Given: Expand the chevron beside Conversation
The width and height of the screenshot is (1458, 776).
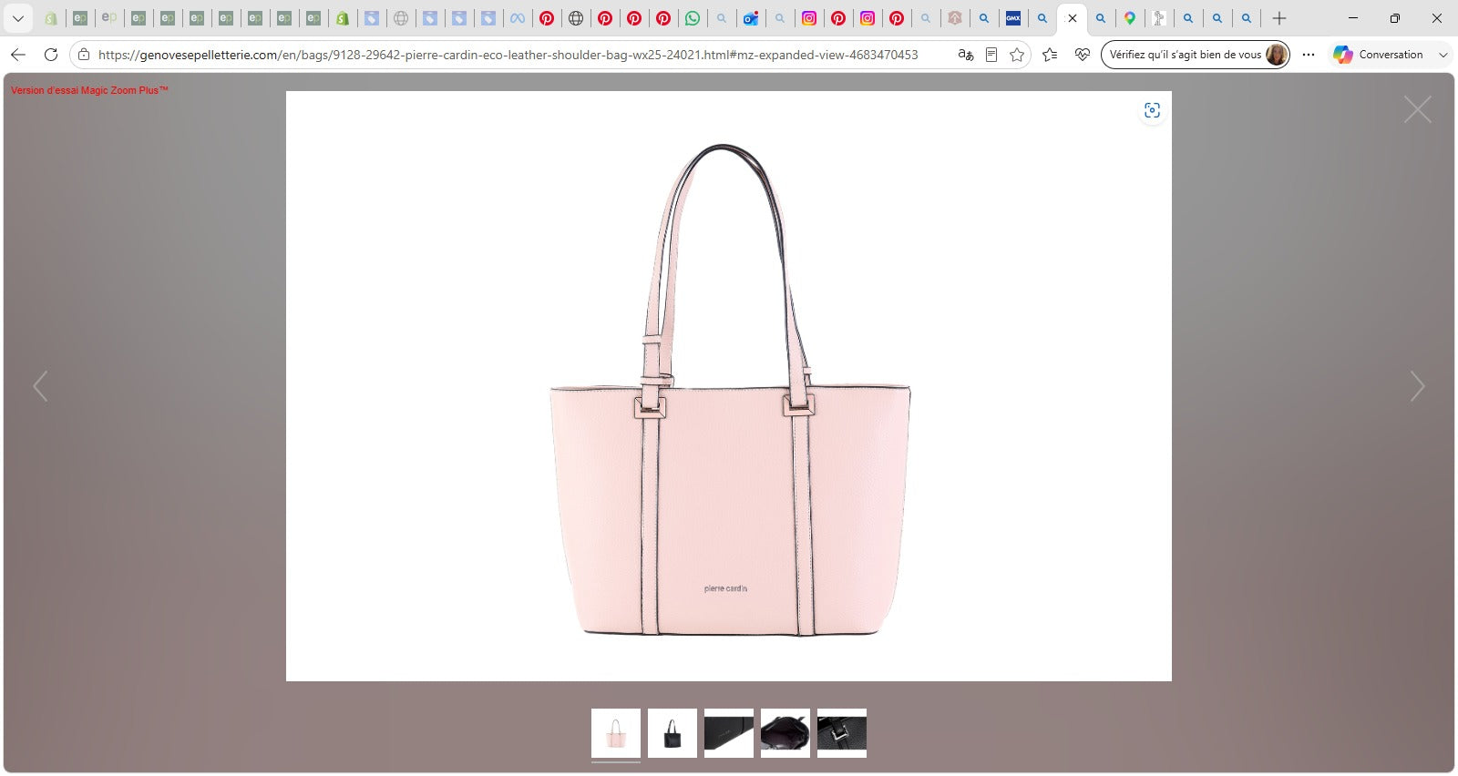Looking at the screenshot, I should [x=1443, y=55].
